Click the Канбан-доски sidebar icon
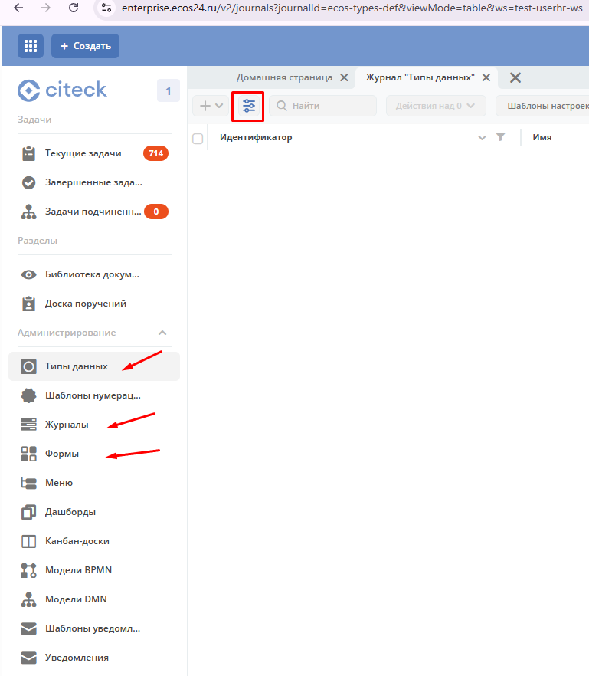This screenshot has width=589, height=676. coord(28,541)
